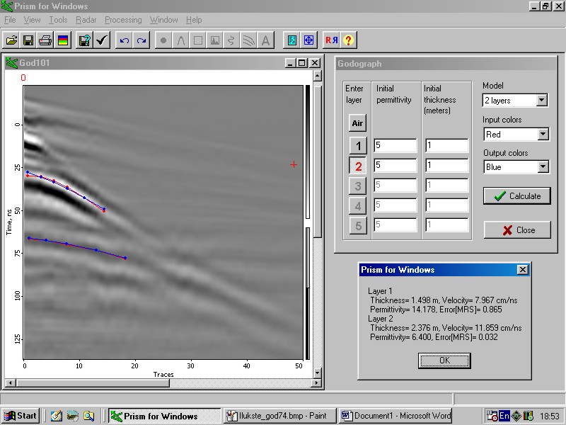The image size is (566, 425).
Task: Click the open file folder icon
Action: (11, 40)
